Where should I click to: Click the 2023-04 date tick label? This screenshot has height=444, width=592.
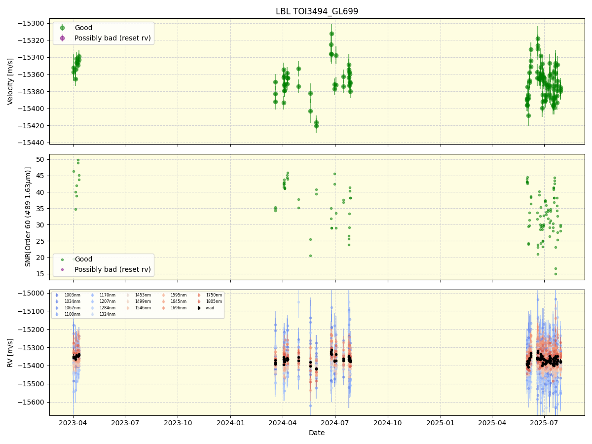[73, 423]
